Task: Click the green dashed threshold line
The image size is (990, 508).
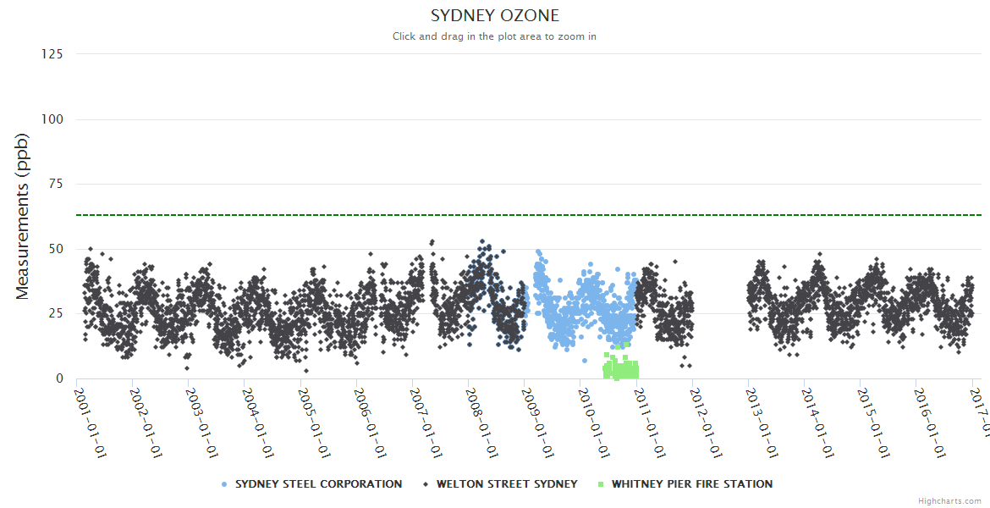Action: (x=254, y=215)
